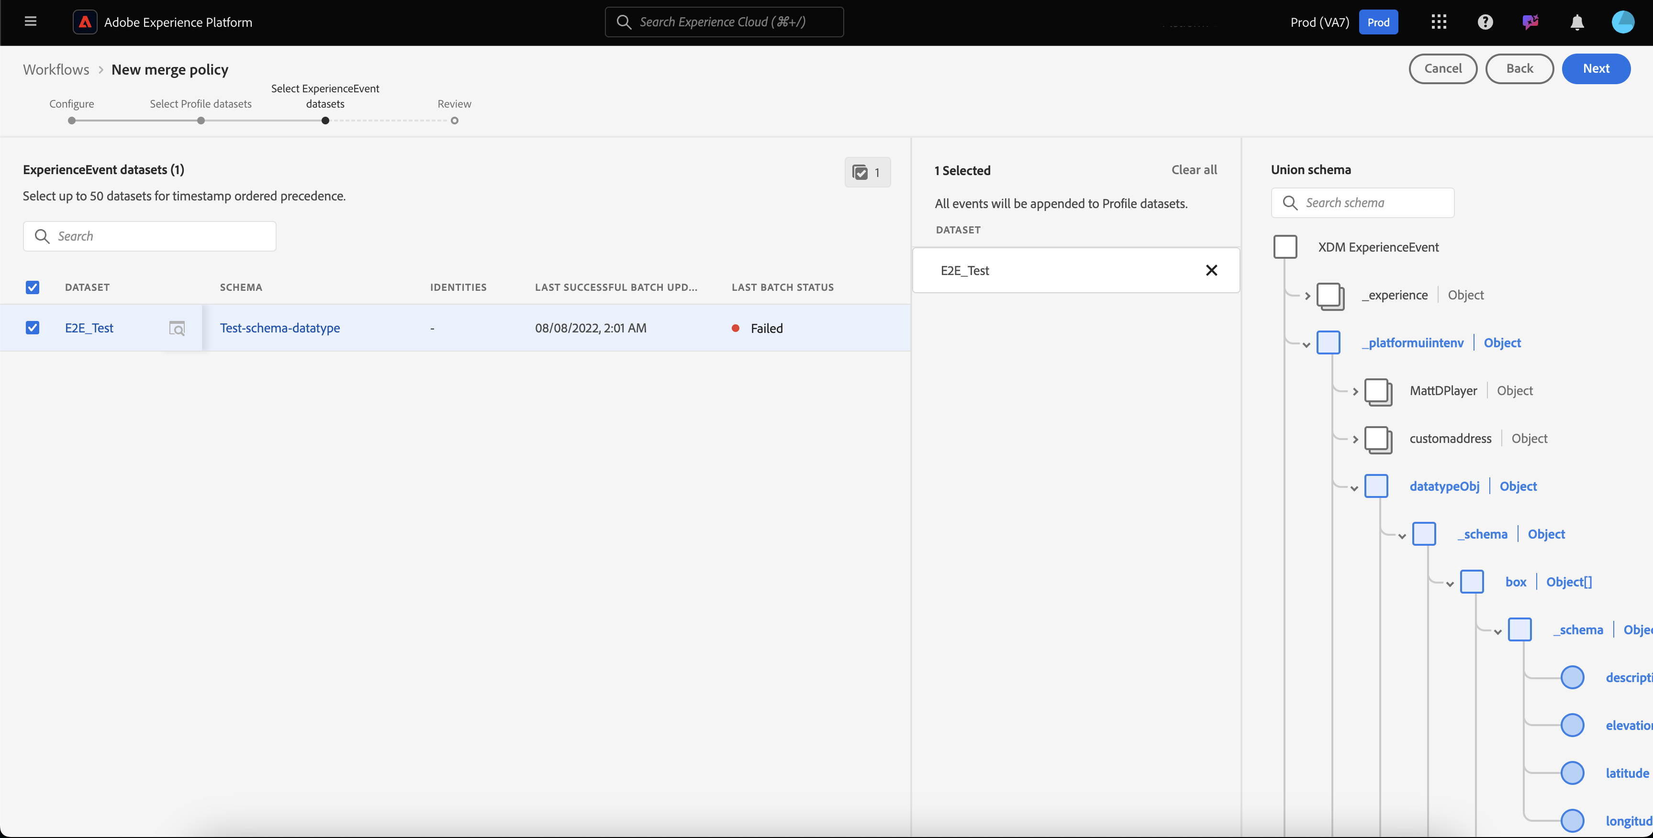1653x838 pixels.
Task: Remove E2E_Test from selected list
Action: [1211, 271]
